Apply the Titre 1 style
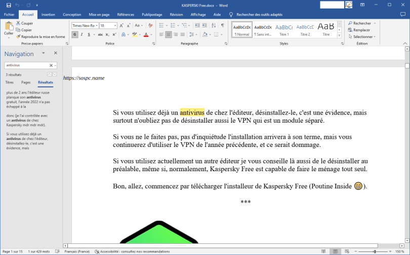 pyautogui.click(x=284, y=30)
